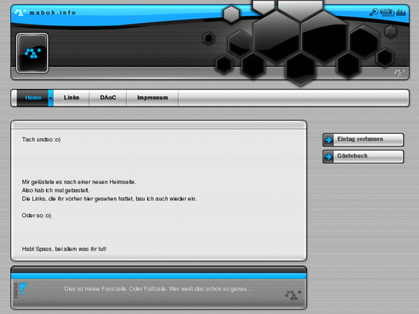This screenshot has height=314, width=419.
Task: Click the grey dot logo in the footer
Action: pos(293,295)
